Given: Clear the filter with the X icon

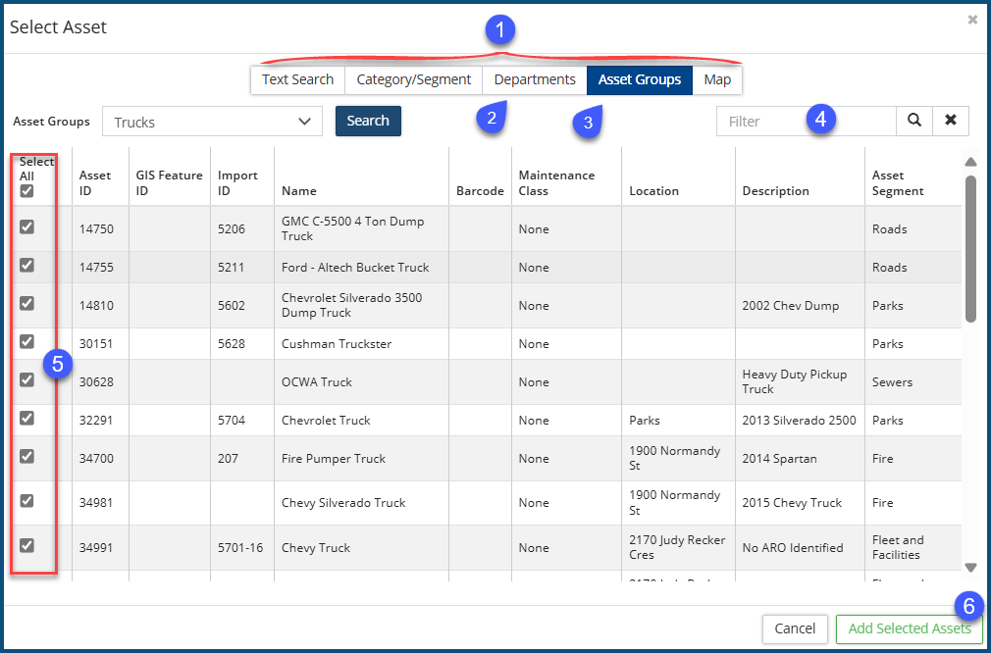Looking at the screenshot, I should [950, 121].
